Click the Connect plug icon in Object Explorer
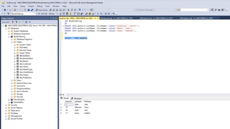The image size is (230, 129). click(13, 22)
